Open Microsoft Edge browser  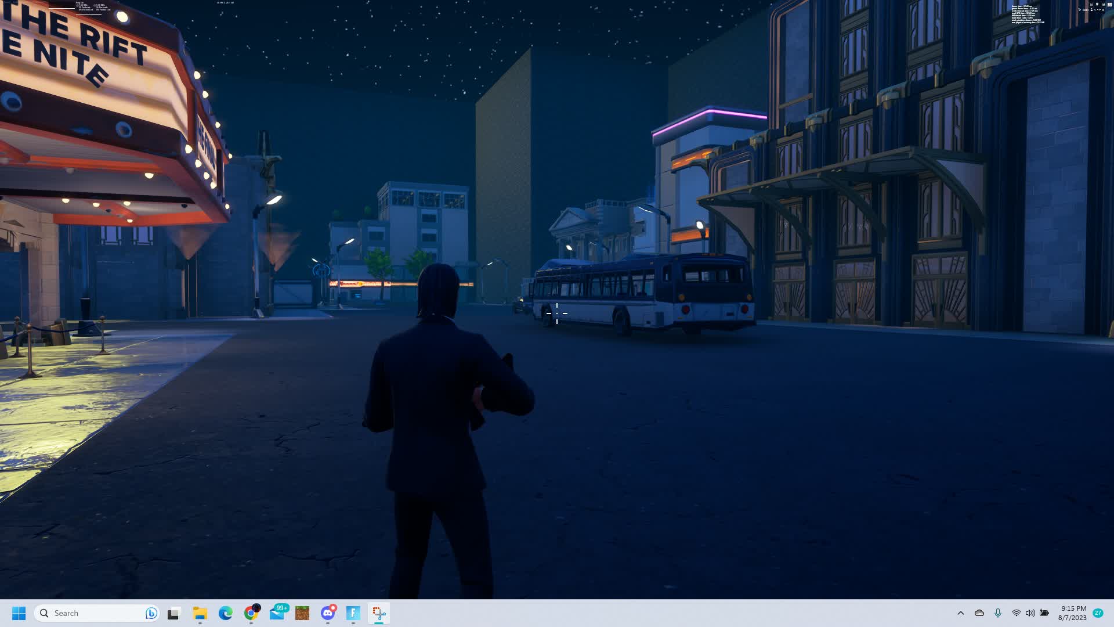[226, 613]
